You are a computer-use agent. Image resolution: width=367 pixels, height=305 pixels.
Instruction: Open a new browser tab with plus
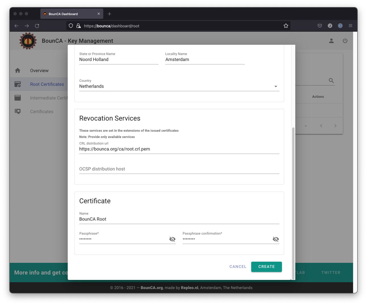[x=110, y=14]
